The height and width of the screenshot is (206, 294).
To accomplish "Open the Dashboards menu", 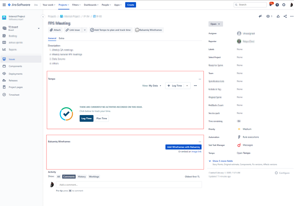I will pos(91,5).
